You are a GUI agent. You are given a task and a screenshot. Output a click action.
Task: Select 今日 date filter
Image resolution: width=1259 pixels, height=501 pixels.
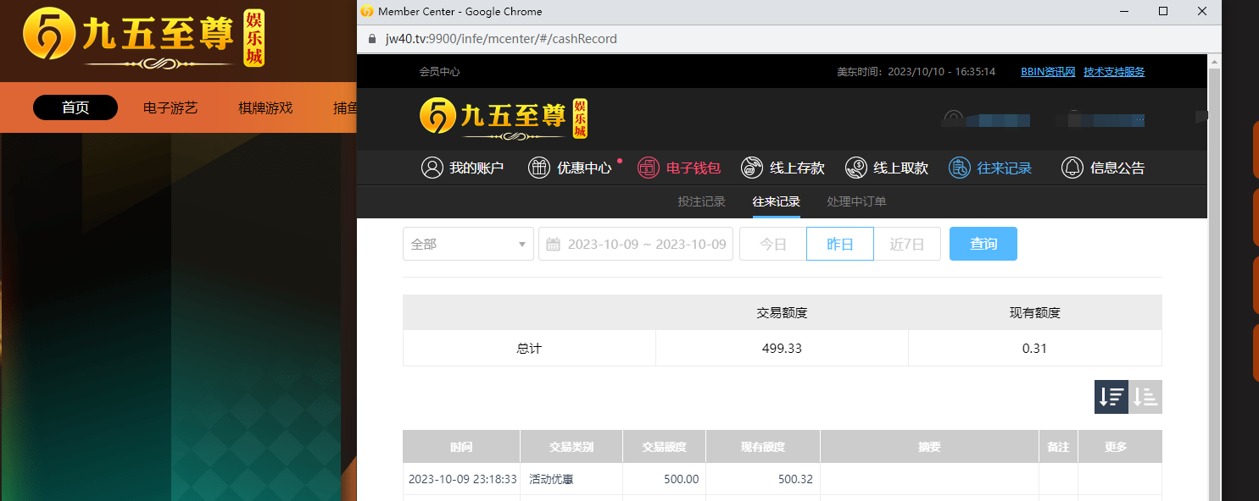[x=773, y=244]
